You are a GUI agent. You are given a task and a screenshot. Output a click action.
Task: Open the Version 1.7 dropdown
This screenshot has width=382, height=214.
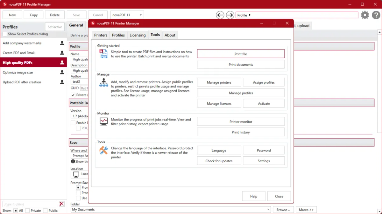(x=80, y=116)
